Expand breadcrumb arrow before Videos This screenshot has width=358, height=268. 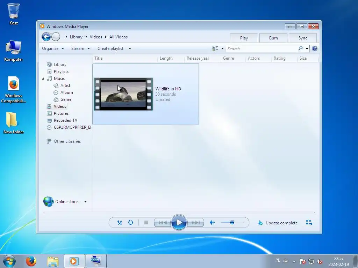tap(86, 37)
